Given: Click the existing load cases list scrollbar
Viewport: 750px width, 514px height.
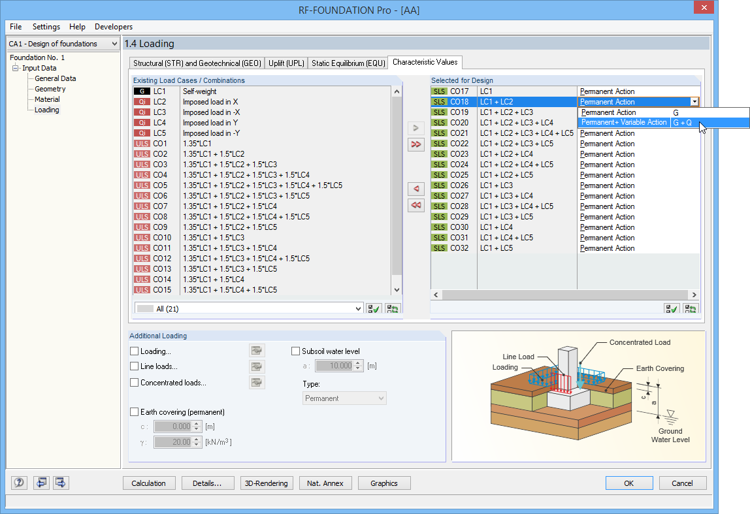Looking at the screenshot, I should point(397,187).
